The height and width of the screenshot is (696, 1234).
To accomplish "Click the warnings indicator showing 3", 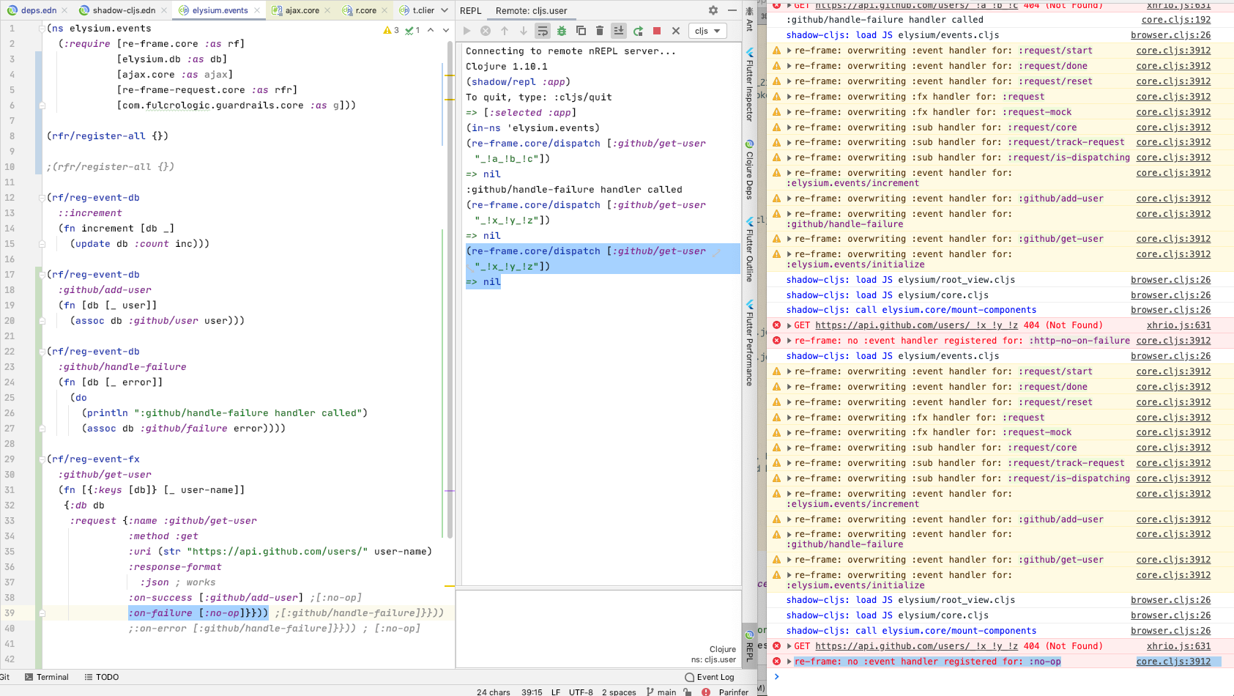I will 391,30.
